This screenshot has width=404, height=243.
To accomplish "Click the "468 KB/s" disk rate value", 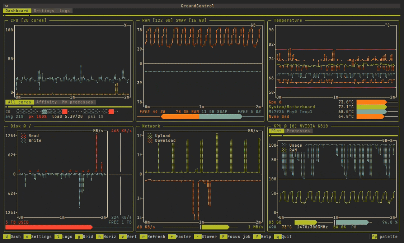I will [121, 131].
